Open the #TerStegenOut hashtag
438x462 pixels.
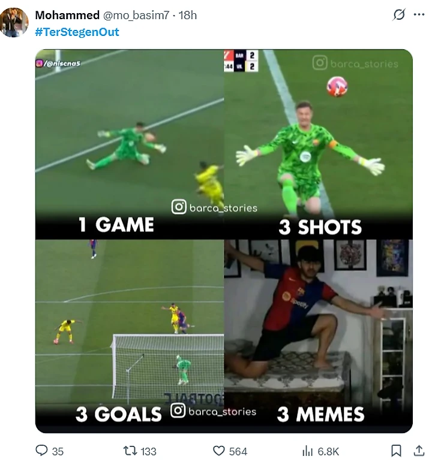[77, 32]
